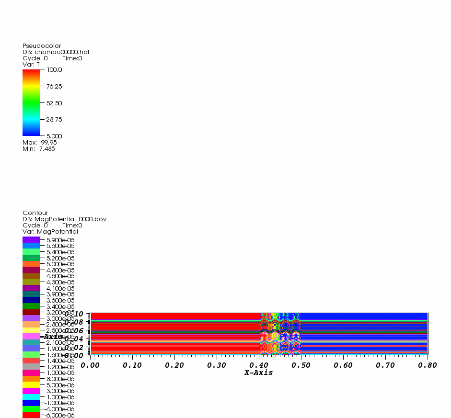Click the 0.80 X-axis tick label
Image resolution: width=451 pixels, height=418 pixels.
pyautogui.click(x=428, y=365)
